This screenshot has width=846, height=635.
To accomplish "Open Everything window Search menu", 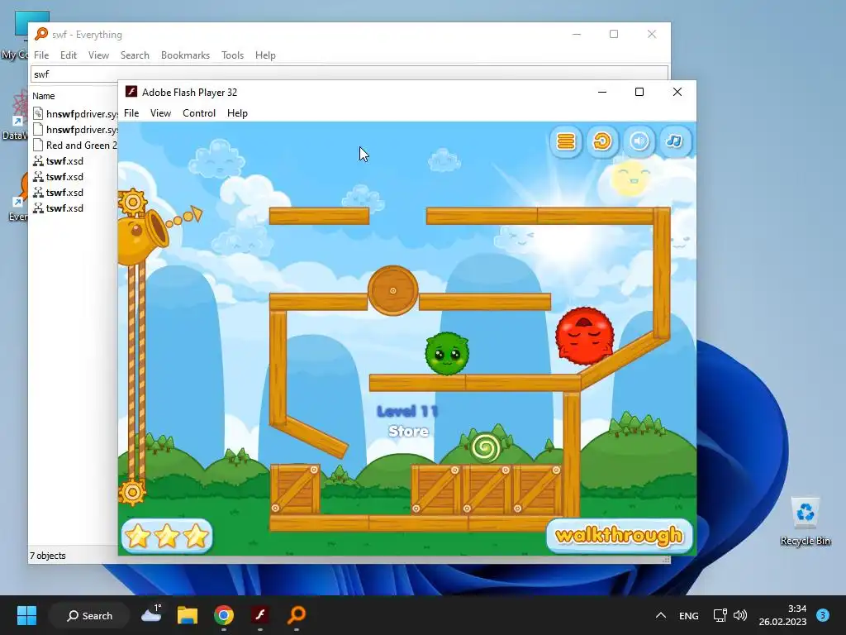I will [135, 55].
